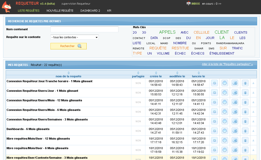Click the scroll icon for Connexion Requêteur/Jour/Tranche horaire
The image size is (261, 160).
(x=214, y=83)
